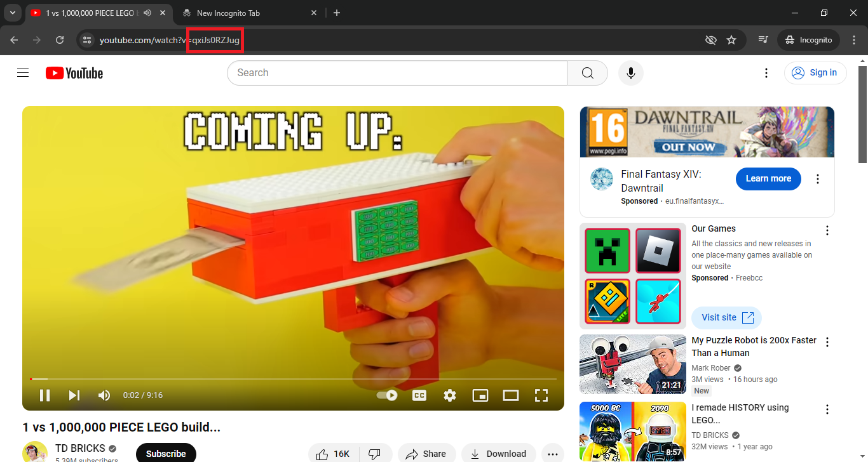The height and width of the screenshot is (462, 868).
Task: Toggle the autoplay switch
Action: [387, 395]
